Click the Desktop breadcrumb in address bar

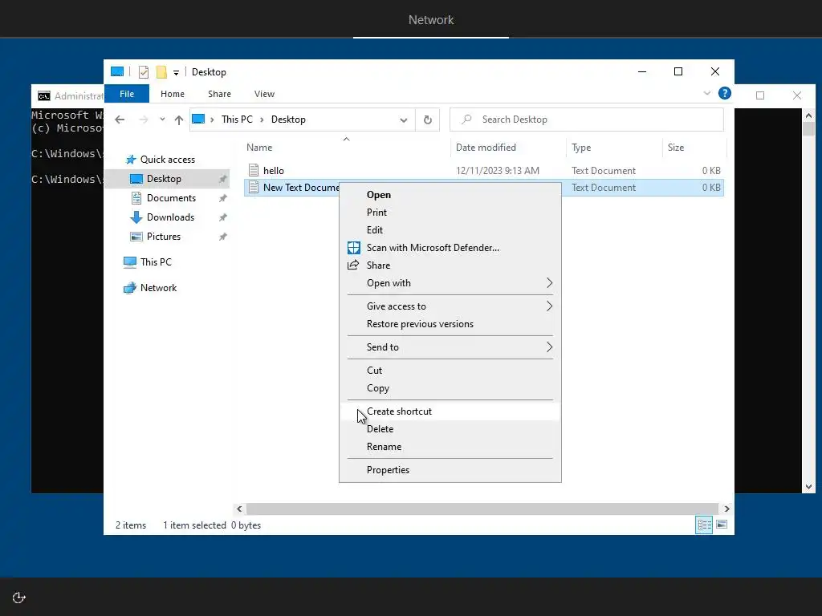288,120
